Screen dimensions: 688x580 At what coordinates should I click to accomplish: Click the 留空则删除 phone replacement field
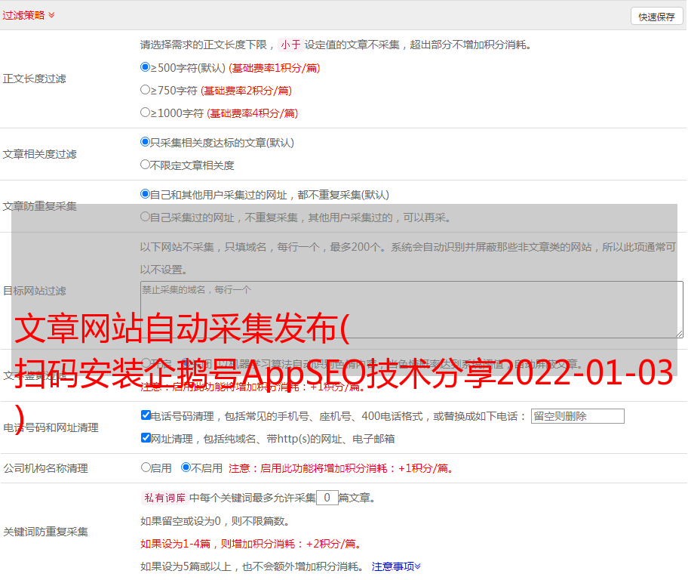pyautogui.click(x=577, y=416)
